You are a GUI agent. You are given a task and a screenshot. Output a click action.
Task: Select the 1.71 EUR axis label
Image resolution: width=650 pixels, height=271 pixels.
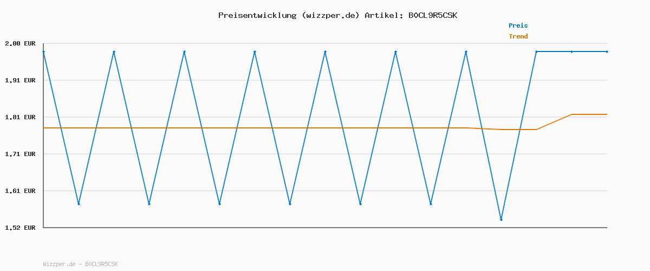click(20, 154)
